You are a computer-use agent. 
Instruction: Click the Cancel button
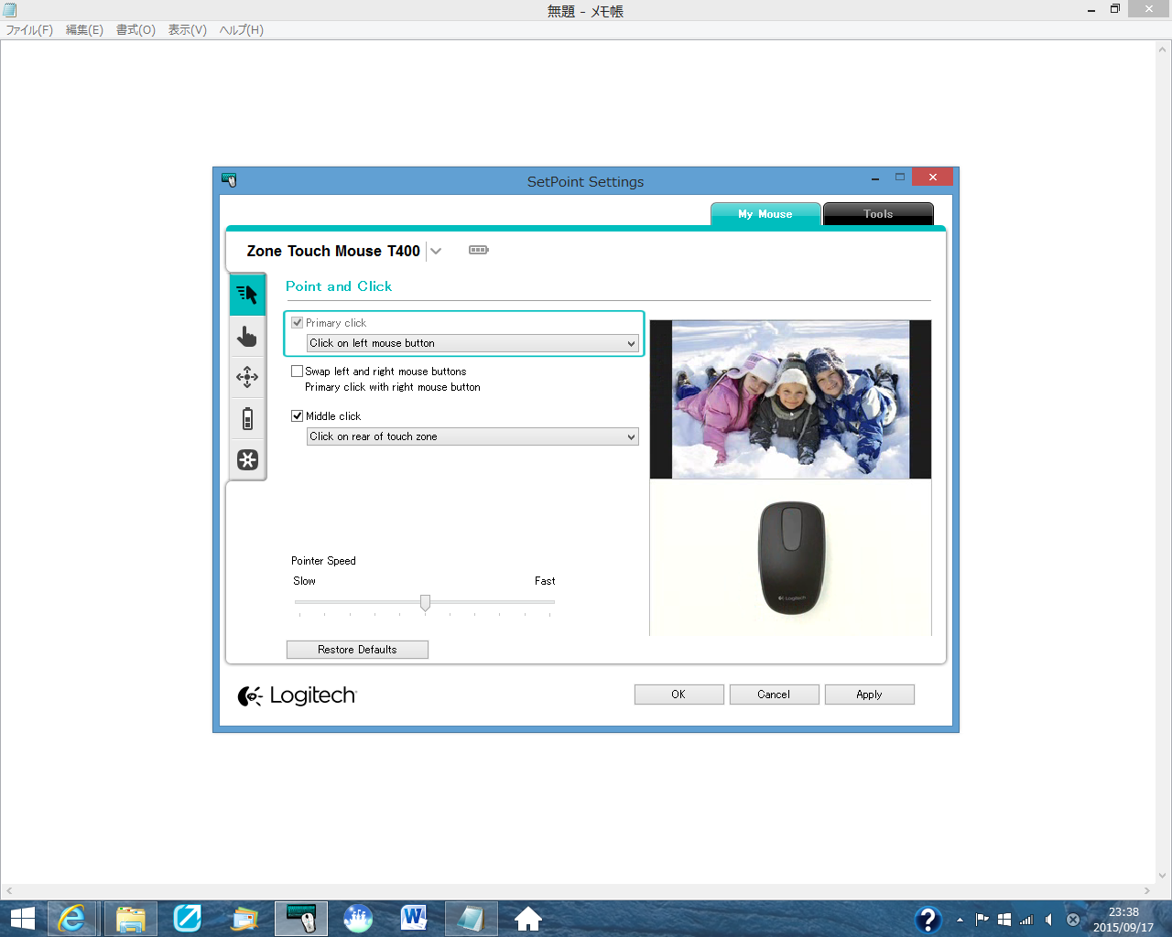click(x=774, y=695)
